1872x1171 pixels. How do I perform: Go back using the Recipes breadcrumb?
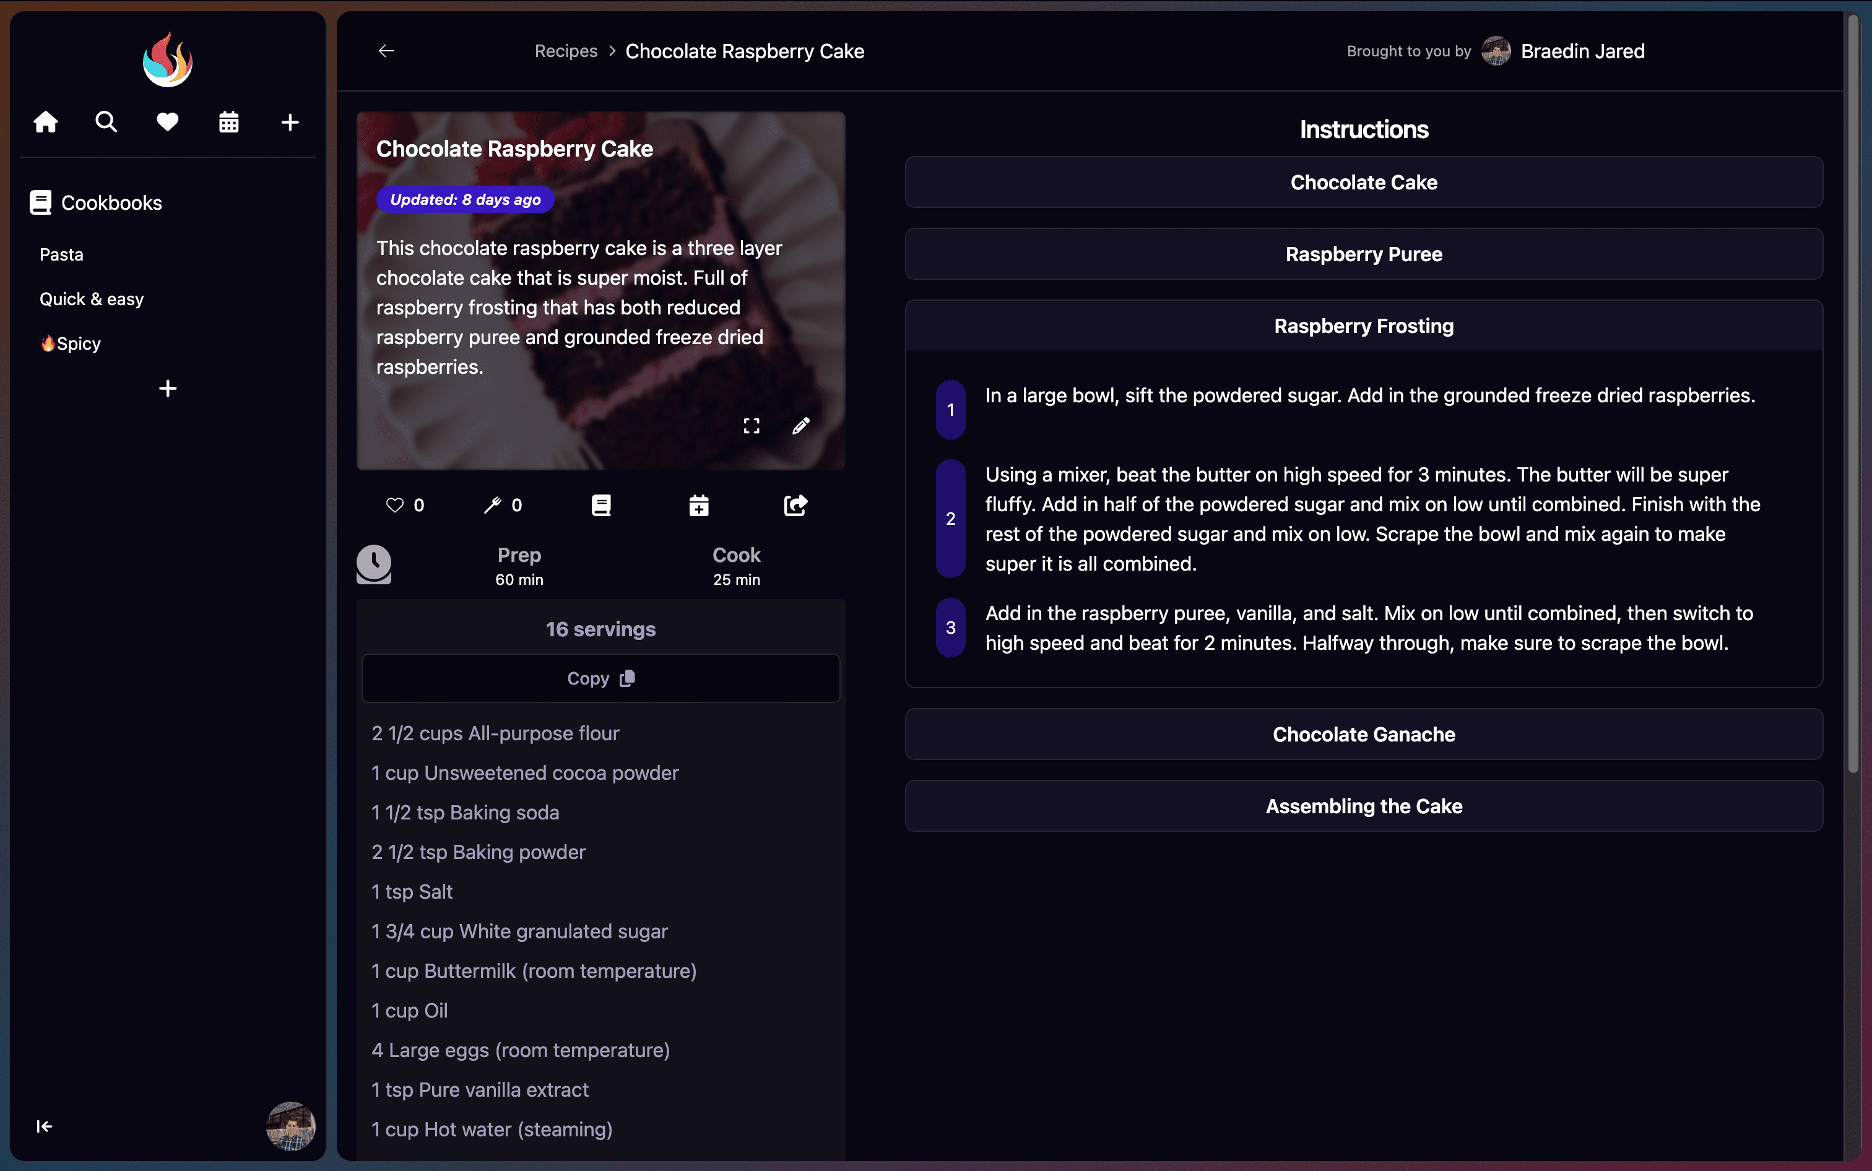tap(565, 51)
